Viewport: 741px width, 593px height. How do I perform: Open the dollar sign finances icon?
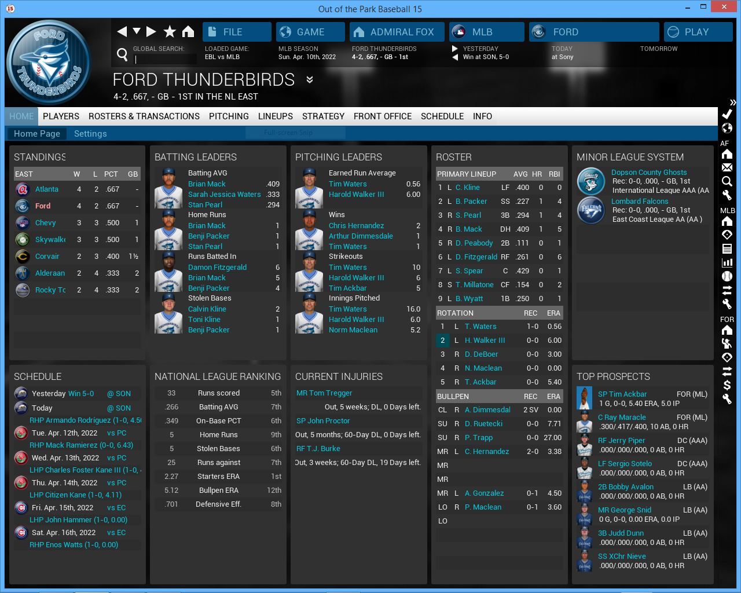[x=727, y=385]
